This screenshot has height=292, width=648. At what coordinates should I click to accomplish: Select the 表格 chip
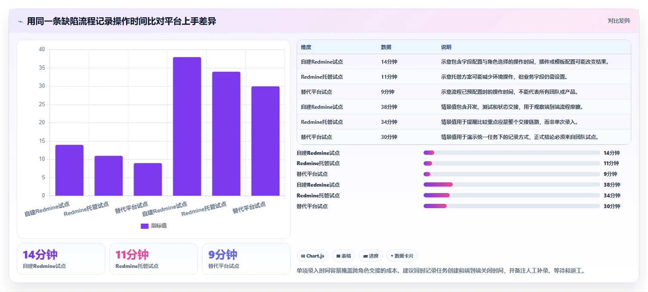pos(344,256)
